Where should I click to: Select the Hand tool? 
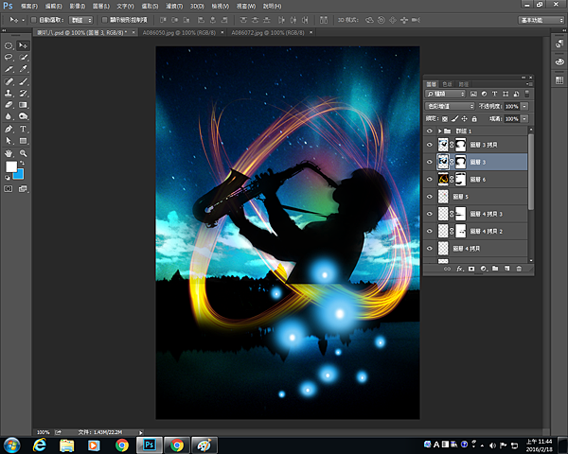(x=9, y=152)
